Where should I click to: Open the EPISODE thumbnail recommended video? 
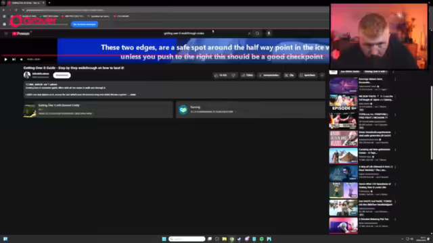(344, 103)
